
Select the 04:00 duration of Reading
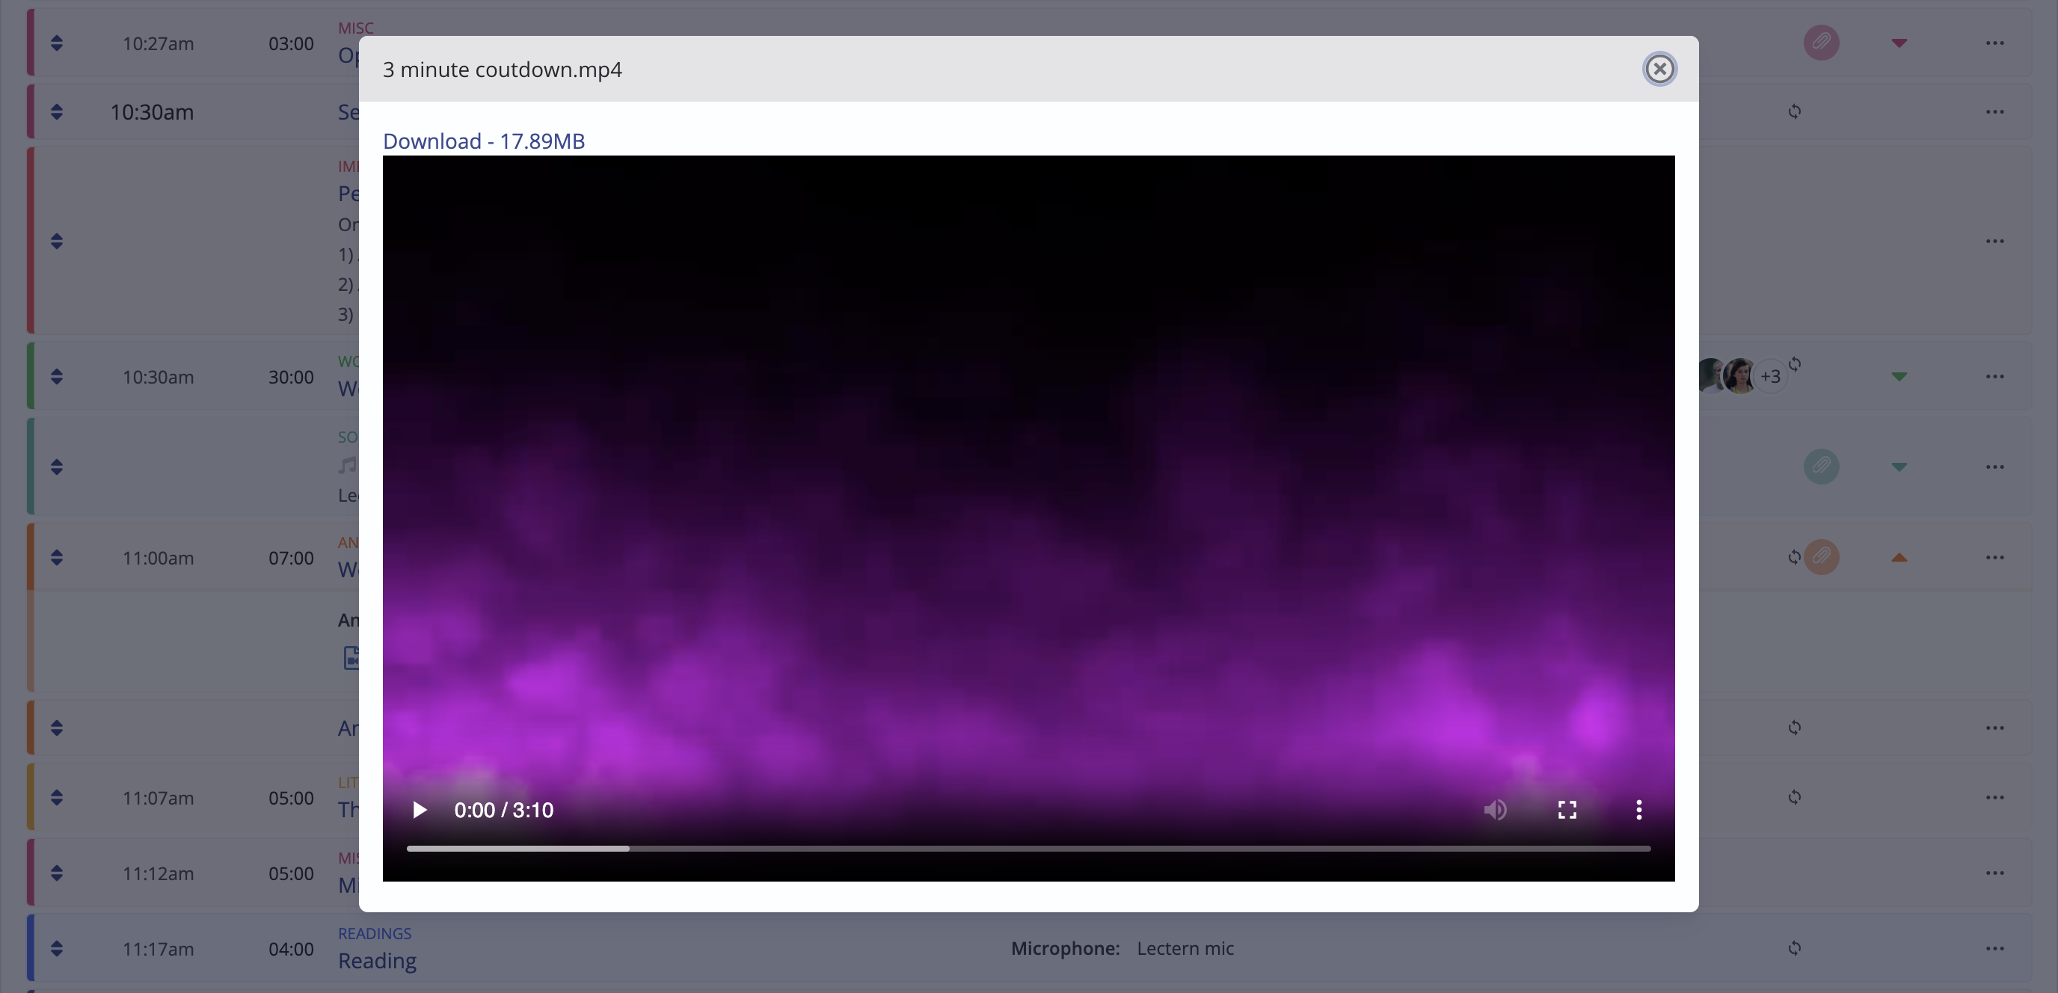pyautogui.click(x=291, y=948)
